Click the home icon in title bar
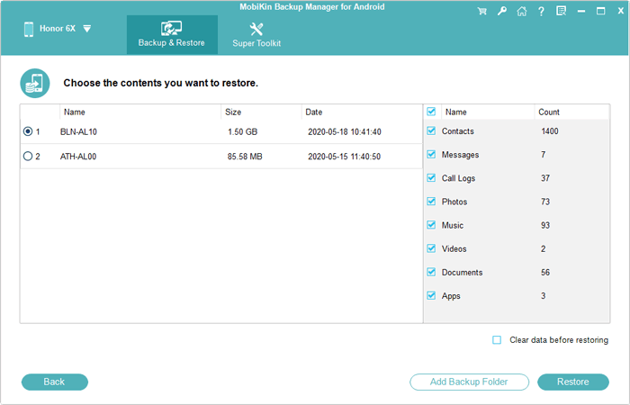630x405 pixels. click(520, 12)
